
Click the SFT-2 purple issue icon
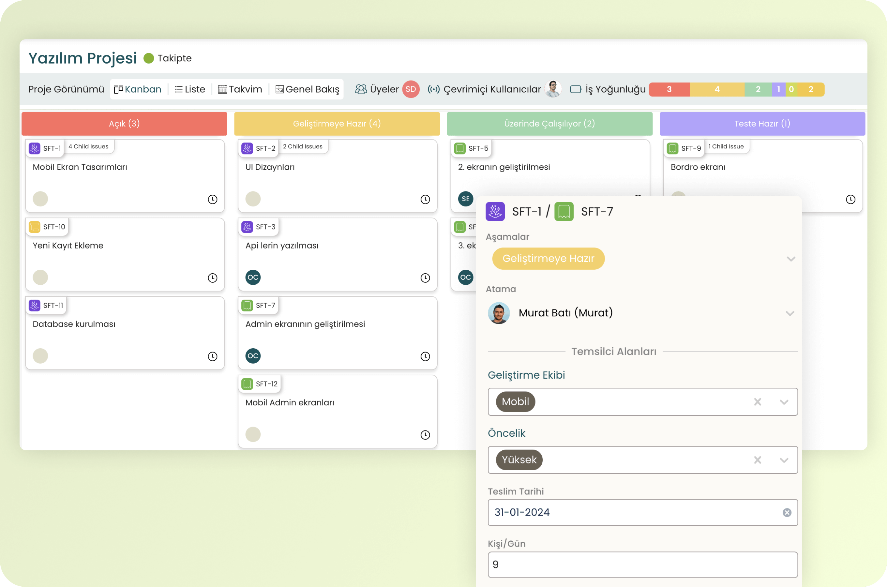pyautogui.click(x=247, y=148)
